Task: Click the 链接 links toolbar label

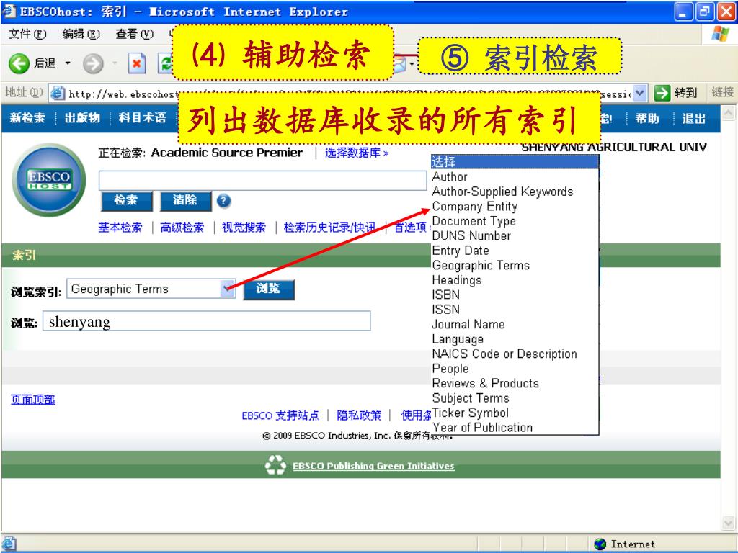Action: click(x=722, y=92)
